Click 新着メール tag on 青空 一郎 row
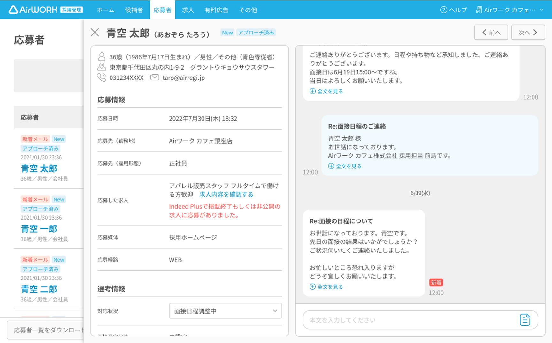 (35, 199)
